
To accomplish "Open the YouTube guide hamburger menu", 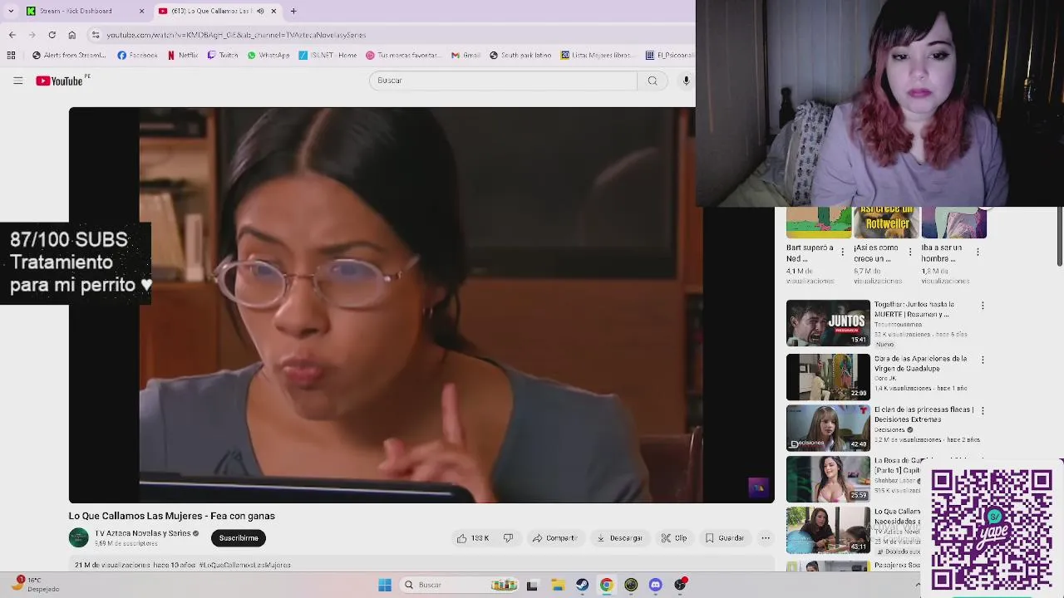I will (17, 81).
